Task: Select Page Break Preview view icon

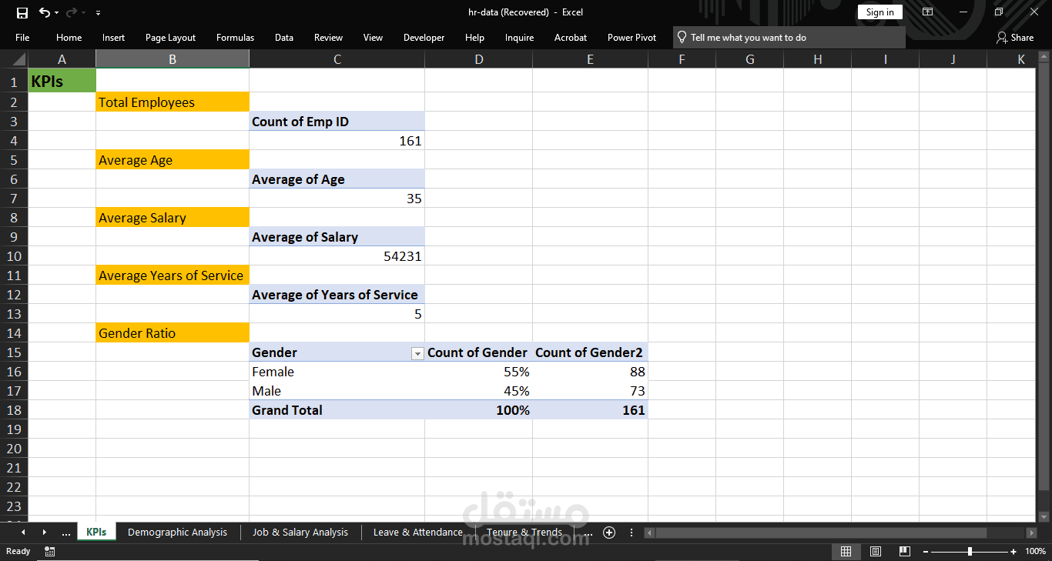Action: coord(904,551)
